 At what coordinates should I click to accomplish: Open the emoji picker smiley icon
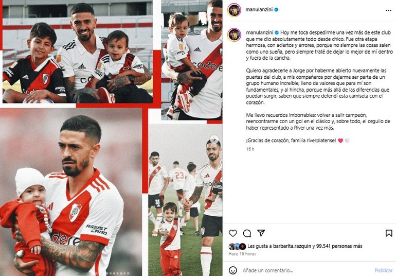tap(232, 270)
